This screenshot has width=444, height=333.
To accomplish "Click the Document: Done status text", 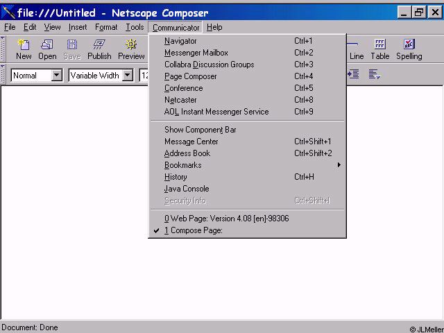I will coord(30,327).
